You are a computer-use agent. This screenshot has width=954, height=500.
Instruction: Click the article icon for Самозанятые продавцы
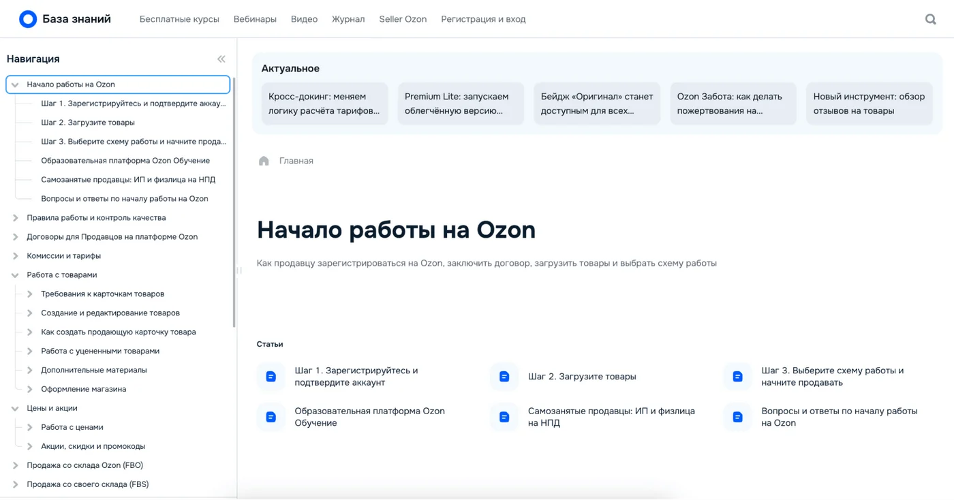click(x=504, y=417)
